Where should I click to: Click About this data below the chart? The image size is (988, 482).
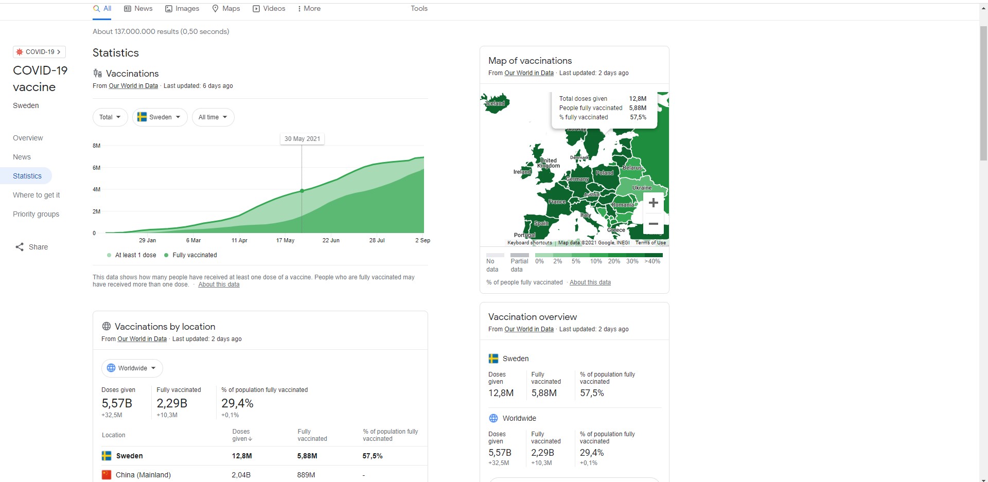(219, 284)
